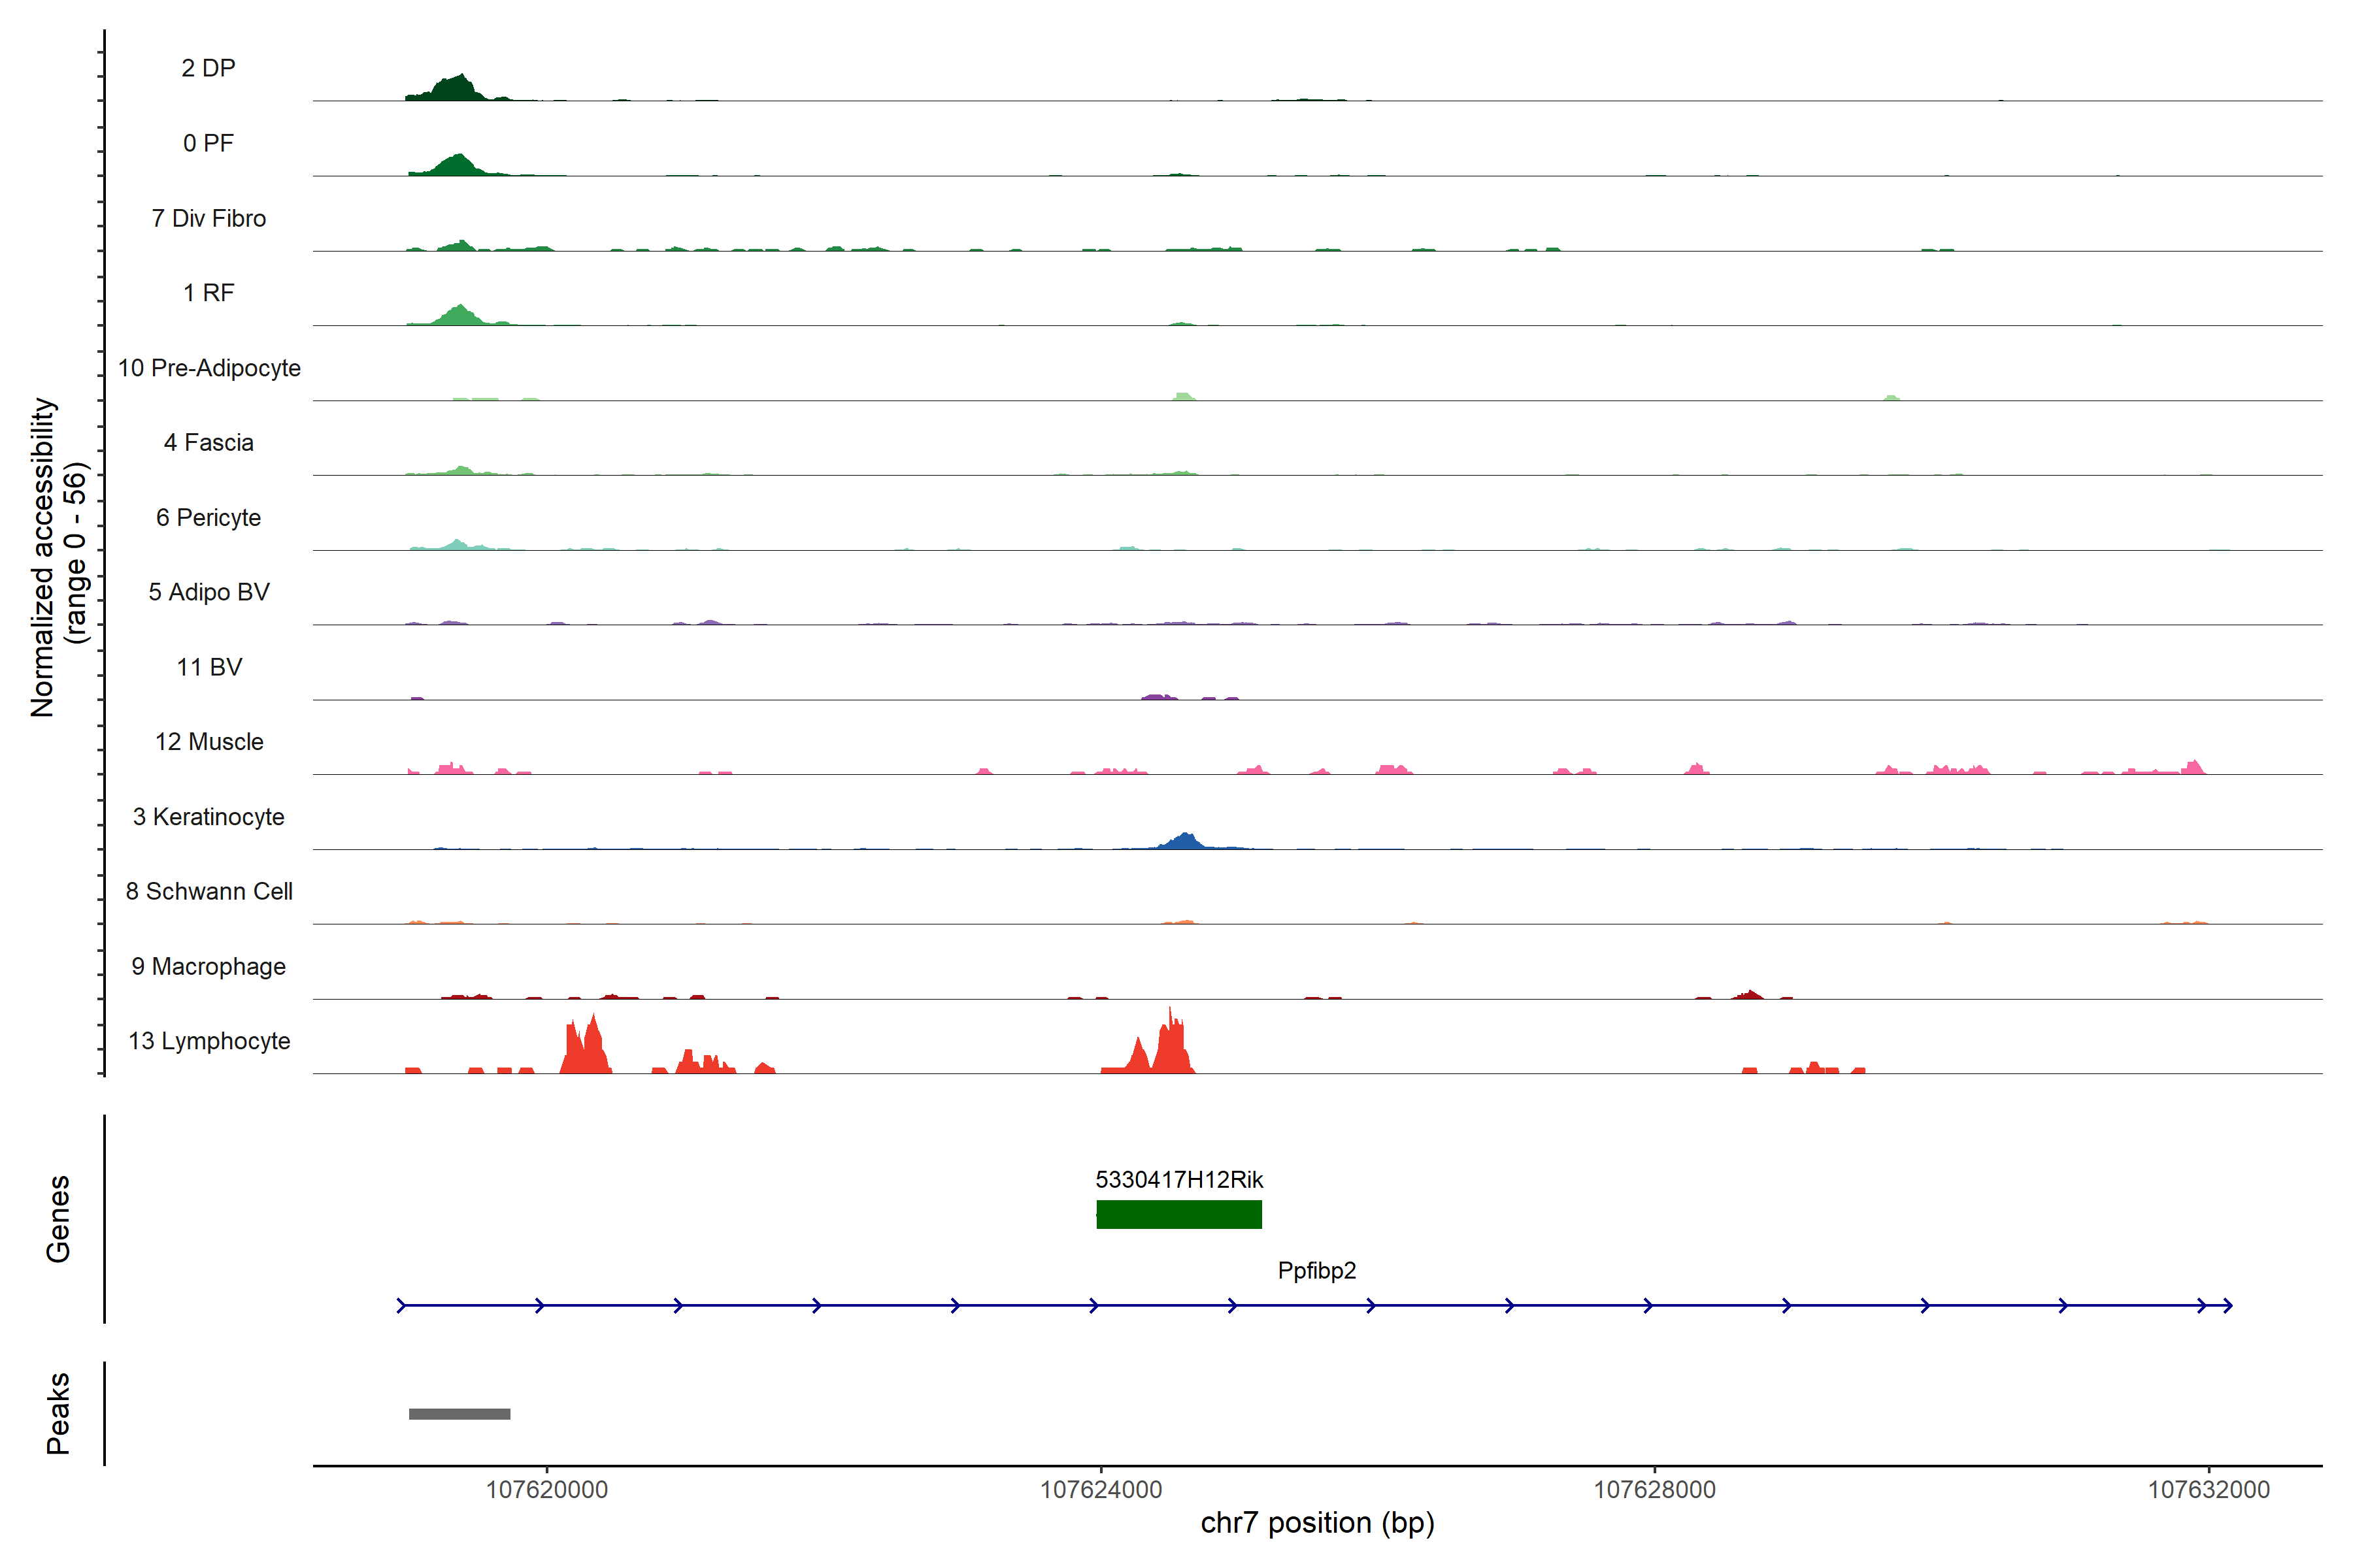Click the chr7 position (bp) axis title
This screenshot has height=1568, width=2353.
1316,1523
